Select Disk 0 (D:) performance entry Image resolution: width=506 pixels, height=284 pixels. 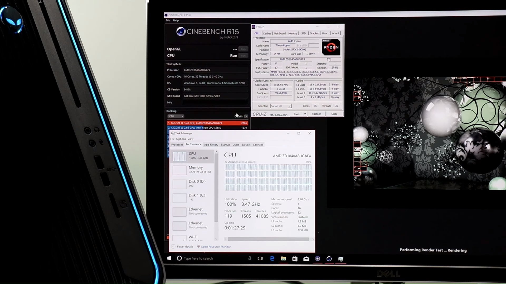coord(192,184)
